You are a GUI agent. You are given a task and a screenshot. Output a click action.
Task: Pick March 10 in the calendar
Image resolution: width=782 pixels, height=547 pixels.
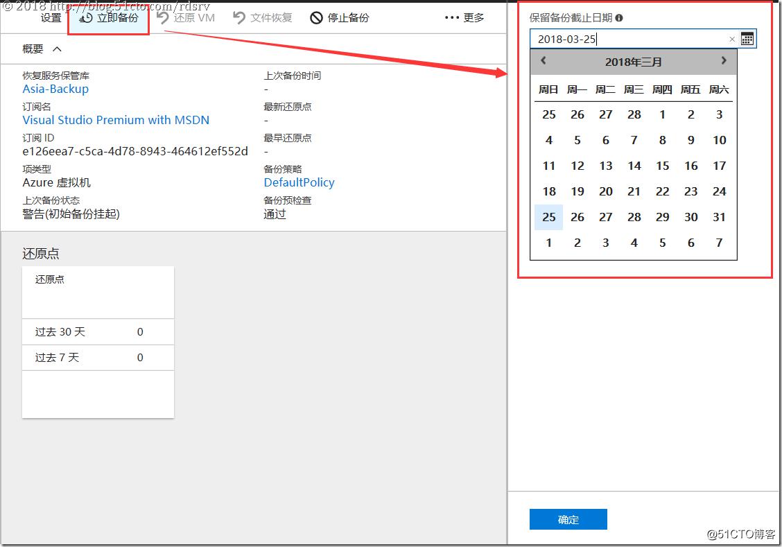tap(719, 140)
